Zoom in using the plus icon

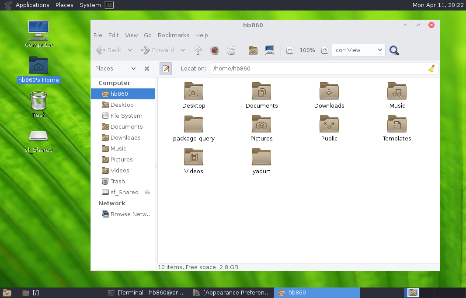(324, 50)
